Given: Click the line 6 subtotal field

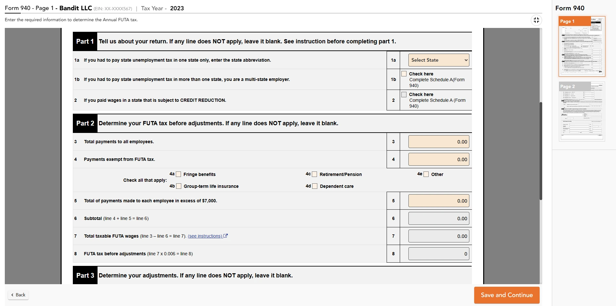Looking at the screenshot, I should pos(439,219).
